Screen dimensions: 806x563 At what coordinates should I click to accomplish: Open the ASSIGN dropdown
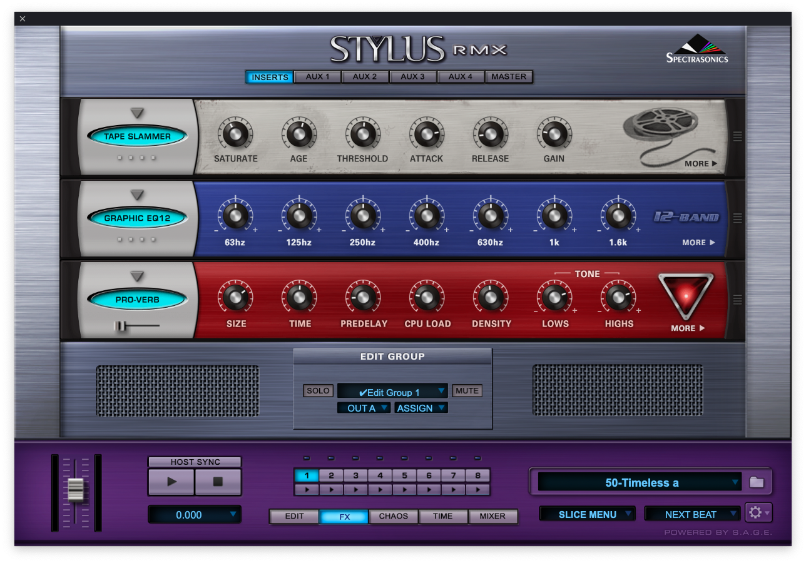(421, 408)
